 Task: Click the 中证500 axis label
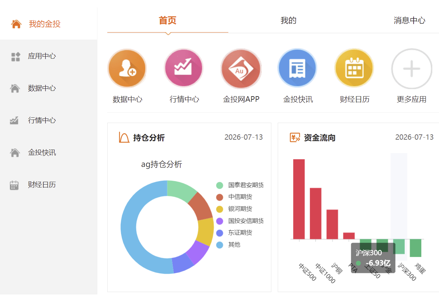click(307, 273)
